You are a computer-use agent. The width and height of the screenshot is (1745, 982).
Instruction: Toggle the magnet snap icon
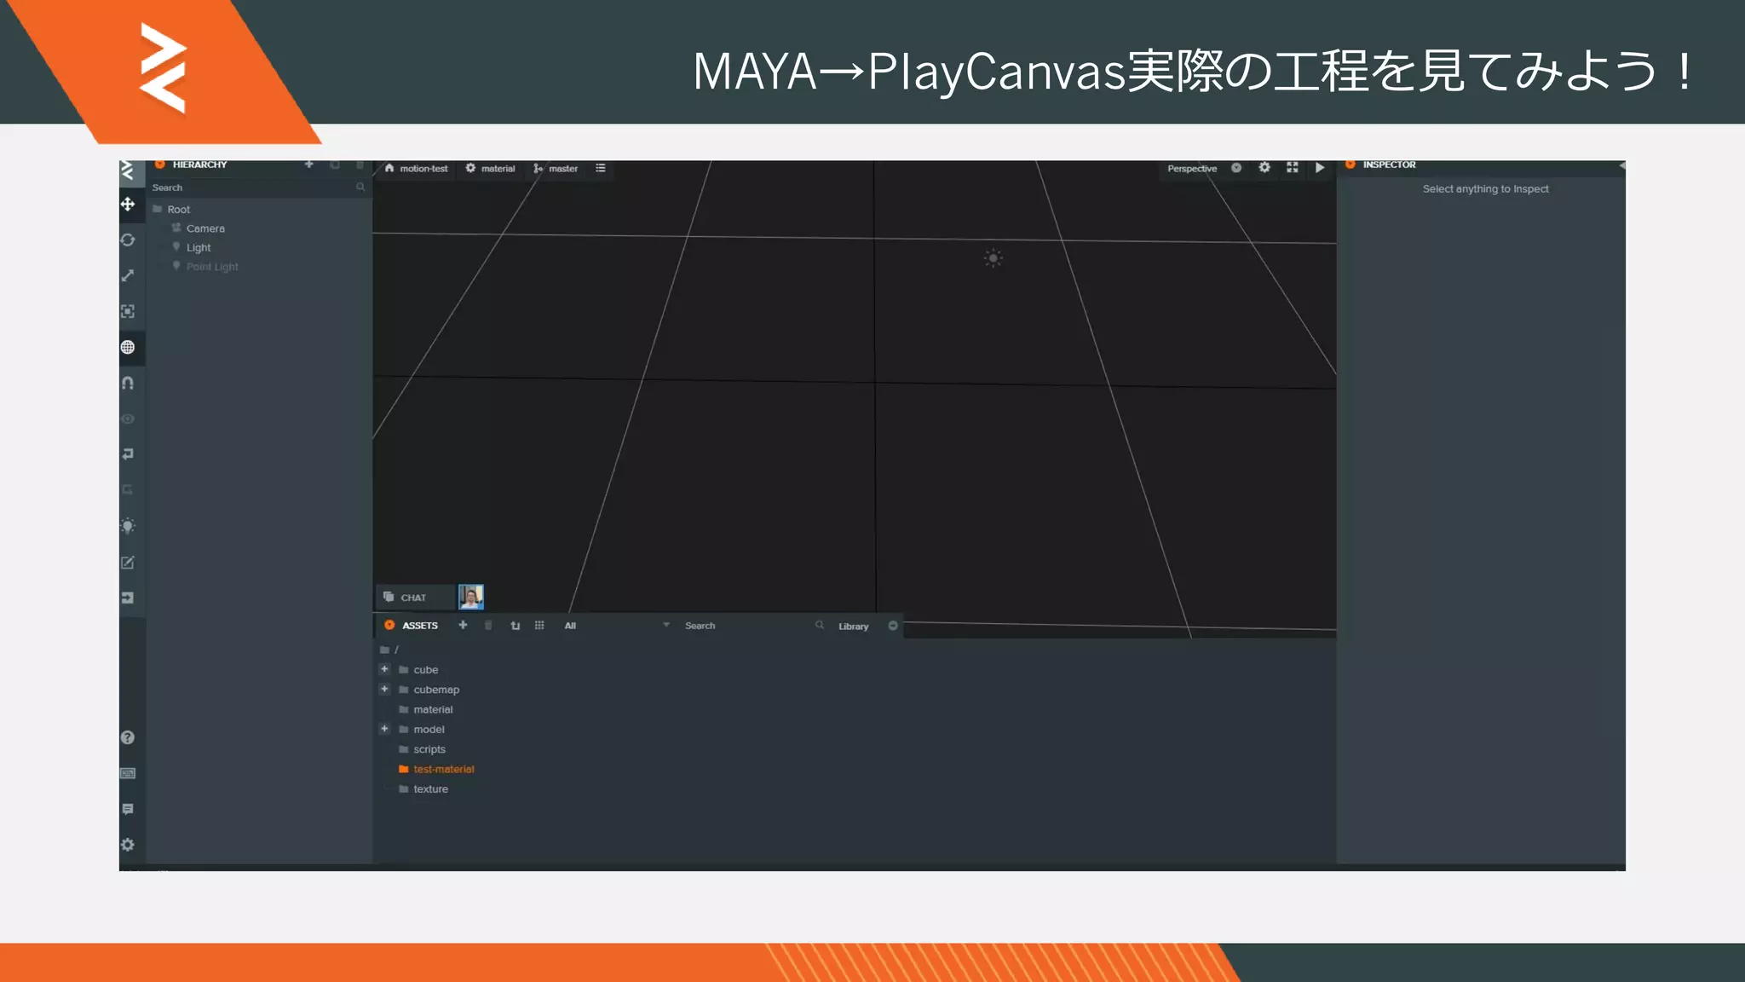128,383
